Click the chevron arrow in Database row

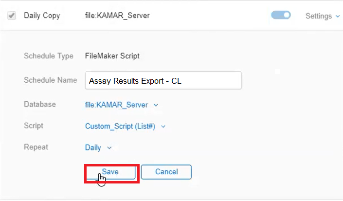[155, 105]
